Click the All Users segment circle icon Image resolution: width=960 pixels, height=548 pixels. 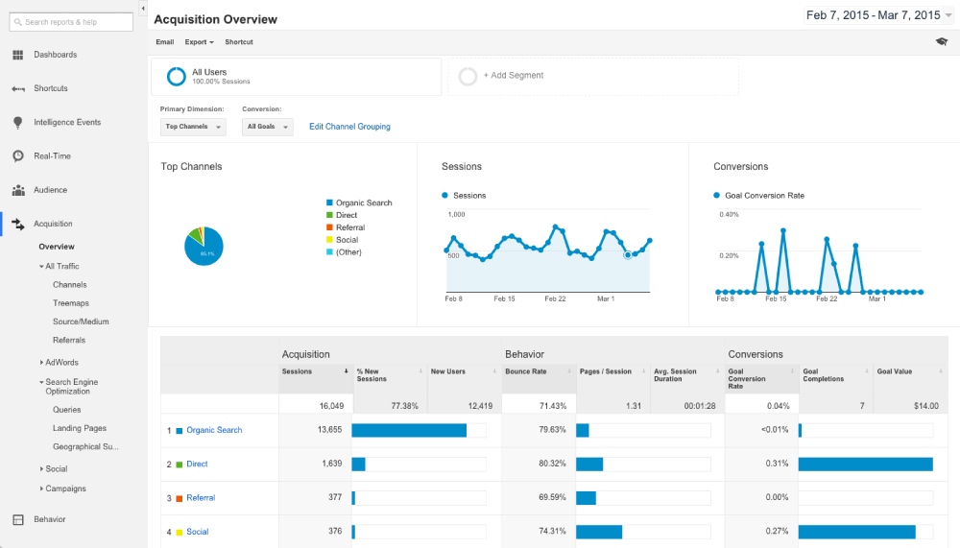[x=177, y=77]
